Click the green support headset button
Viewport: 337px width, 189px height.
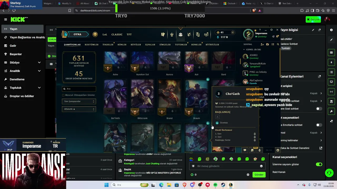(329, 173)
